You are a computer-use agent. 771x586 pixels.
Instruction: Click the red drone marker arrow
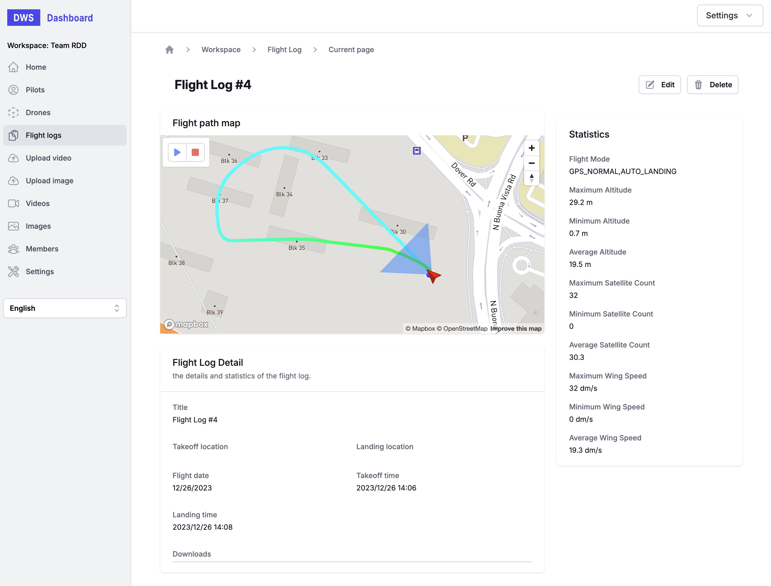point(433,276)
